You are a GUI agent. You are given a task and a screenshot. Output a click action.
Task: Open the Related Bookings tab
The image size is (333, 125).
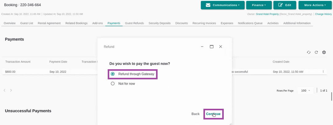pos(76,23)
